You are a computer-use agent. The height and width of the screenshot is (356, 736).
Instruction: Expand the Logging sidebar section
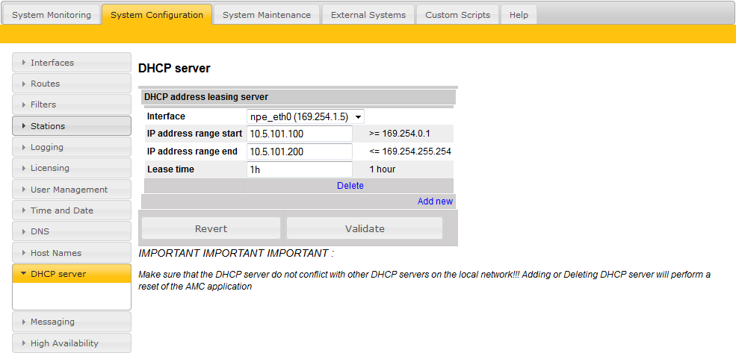72,147
